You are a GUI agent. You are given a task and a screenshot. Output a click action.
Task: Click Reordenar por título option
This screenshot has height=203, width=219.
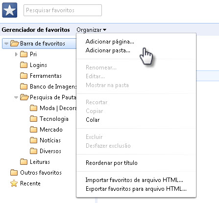(x=112, y=163)
